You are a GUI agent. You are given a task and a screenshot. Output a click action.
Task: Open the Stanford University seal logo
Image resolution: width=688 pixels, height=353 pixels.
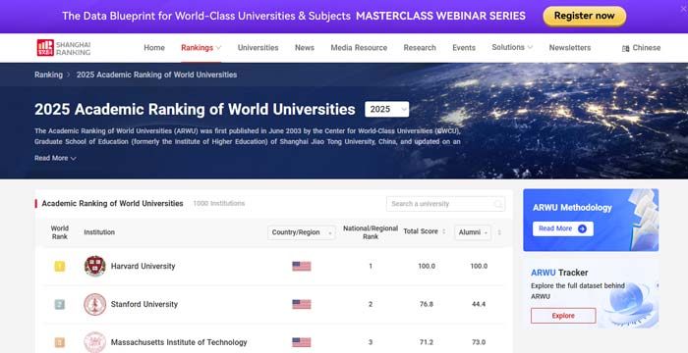click(x=94, y=304)
